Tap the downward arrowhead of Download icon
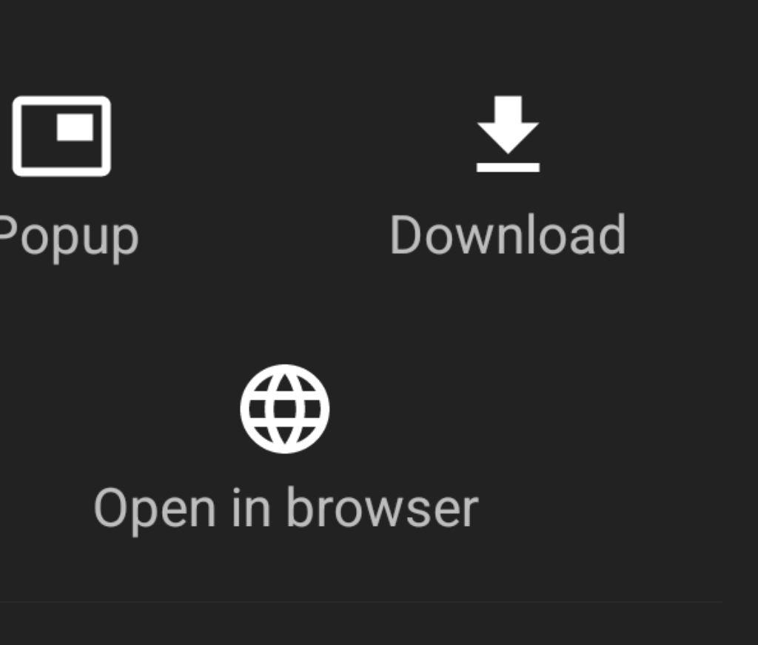This screenshot has height=645, width=758. pos(508,138)
